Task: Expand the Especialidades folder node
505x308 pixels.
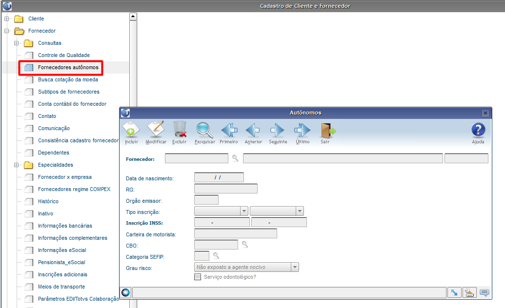Action: coord(16,165)
